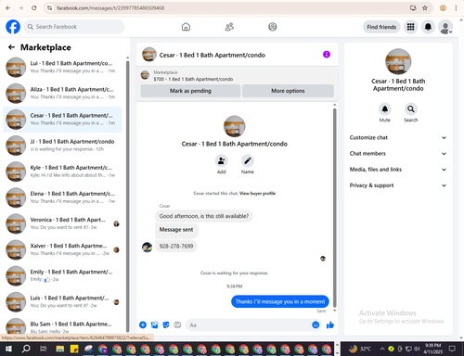Image resolution: width=464 pixels, height=356 pixels.
Task: Search in conversation magnifier icon
Action: [x=411, y=108]
